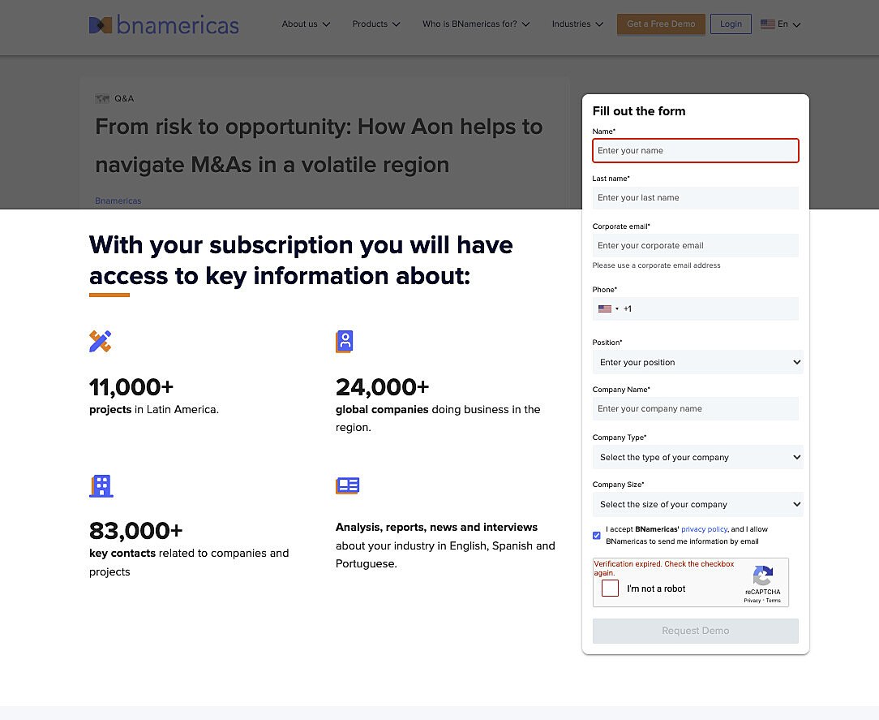Viewport: 879px width, 720px height.
Task: Focus the corporate email input field
Action: [x=695, y=245]
